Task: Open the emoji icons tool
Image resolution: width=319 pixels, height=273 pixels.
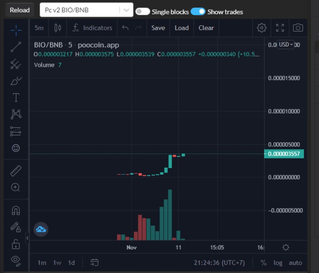Action: pos(16,148)
